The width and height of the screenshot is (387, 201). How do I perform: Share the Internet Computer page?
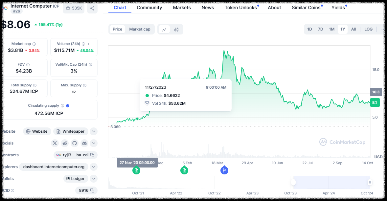[92, 8]
